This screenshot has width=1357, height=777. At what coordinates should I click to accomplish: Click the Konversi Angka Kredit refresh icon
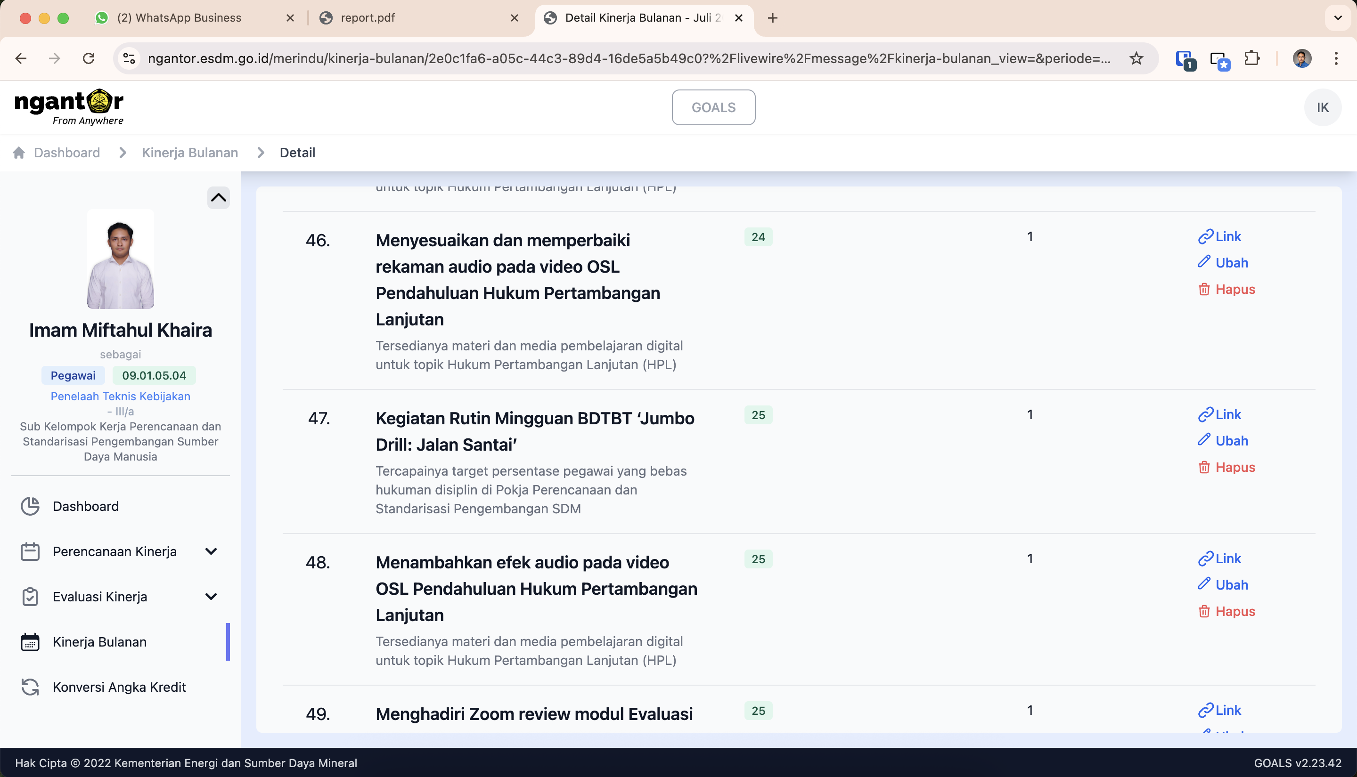pyautogui.click(x=30, y=687)
